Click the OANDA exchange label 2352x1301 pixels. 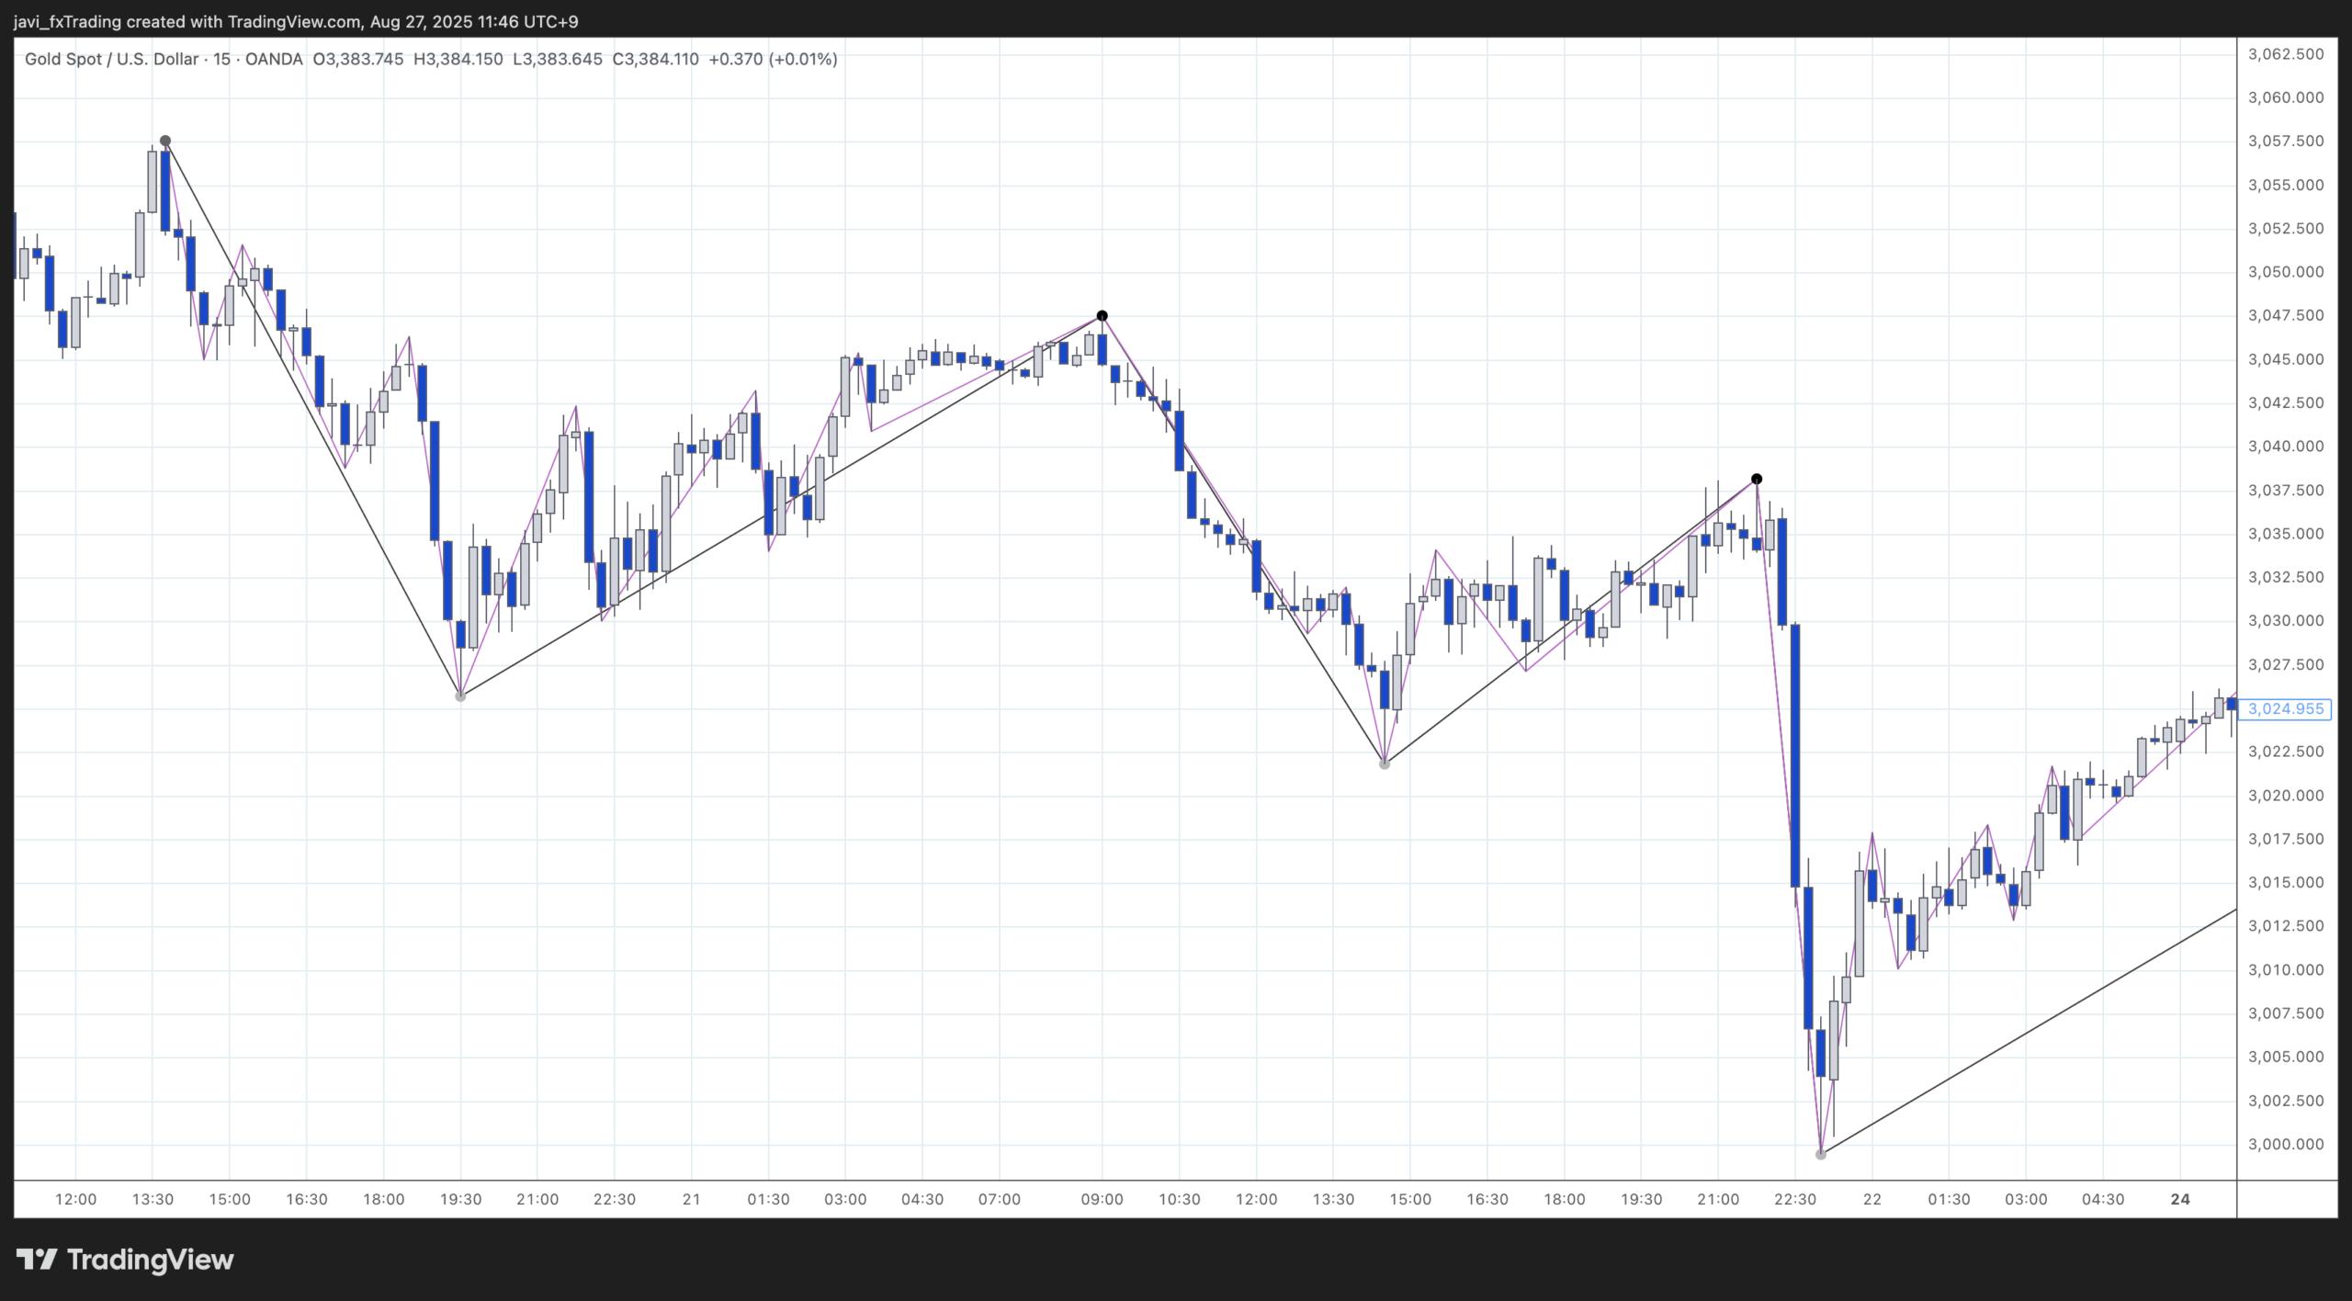click(273, 58)
